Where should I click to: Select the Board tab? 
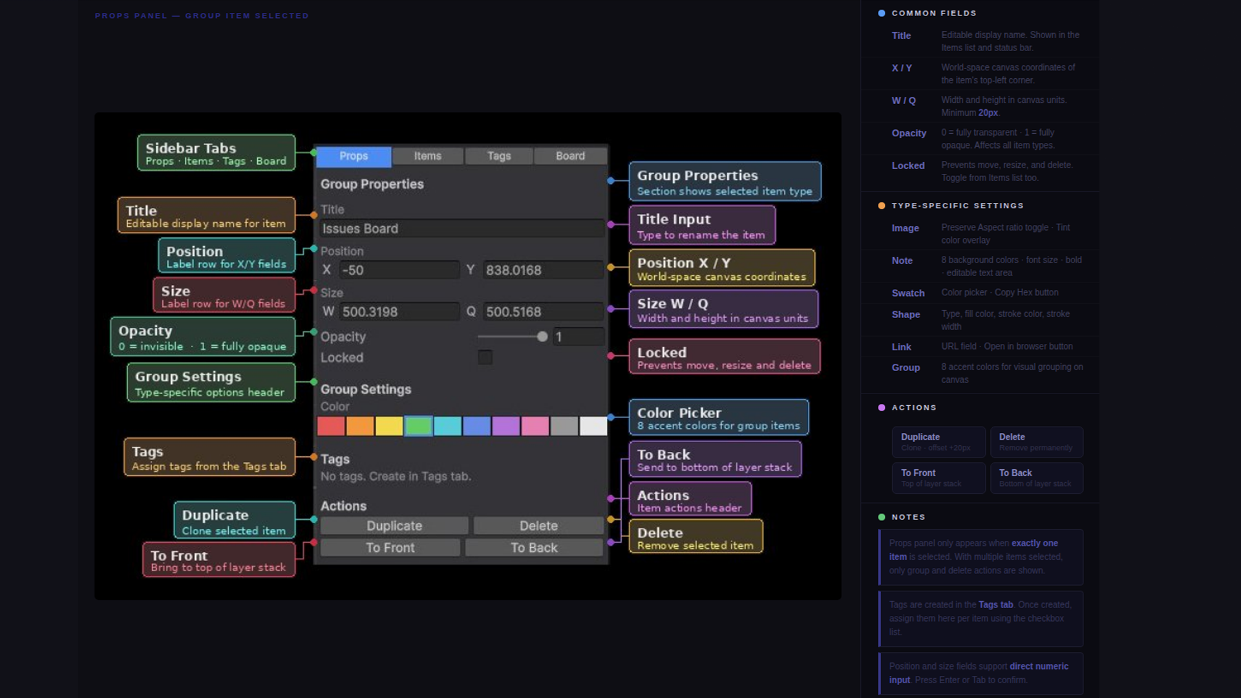(x=570, y=156)
